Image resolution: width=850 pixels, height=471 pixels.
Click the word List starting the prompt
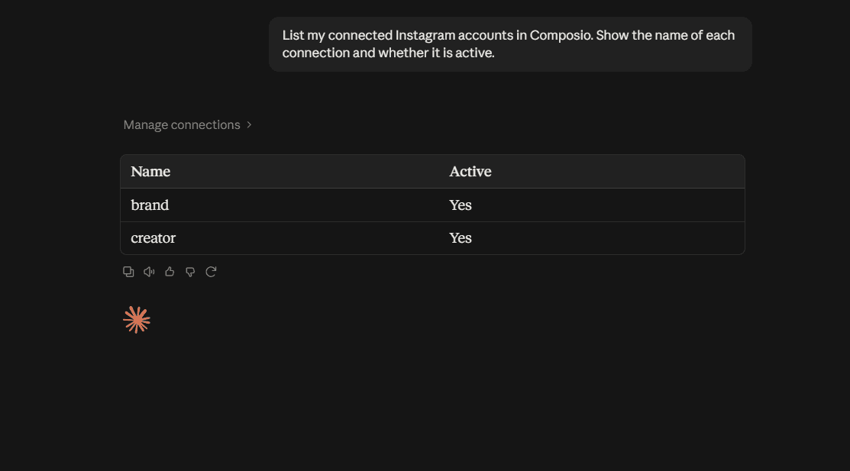[293, 35]
